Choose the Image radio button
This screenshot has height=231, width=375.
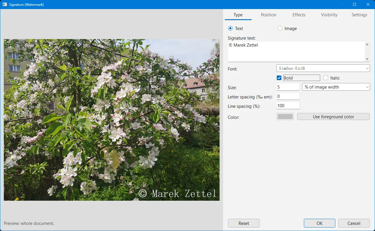click(x=280, y=28)
